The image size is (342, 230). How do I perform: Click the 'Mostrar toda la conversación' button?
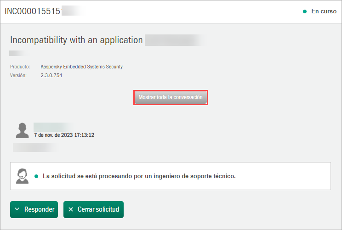[171, 97]
